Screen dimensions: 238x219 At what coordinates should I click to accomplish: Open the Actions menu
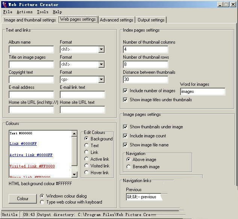pos(24,12)
